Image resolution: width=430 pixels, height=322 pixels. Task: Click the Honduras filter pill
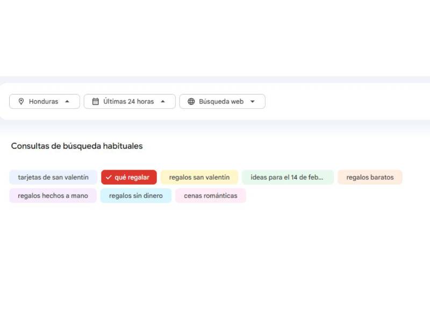point(44,101)
